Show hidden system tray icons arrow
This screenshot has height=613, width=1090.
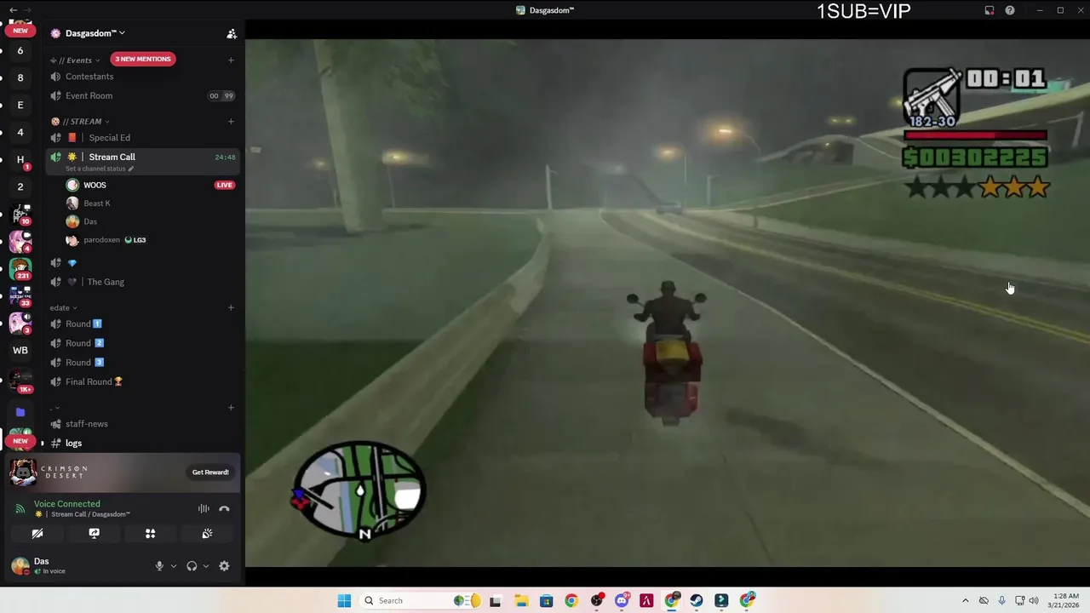[x=965, y=601]
